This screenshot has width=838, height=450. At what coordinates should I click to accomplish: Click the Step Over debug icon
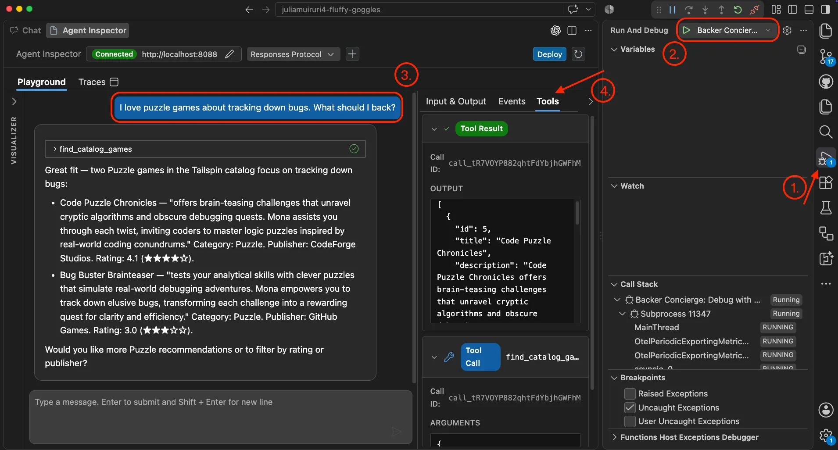pos(689,10)
